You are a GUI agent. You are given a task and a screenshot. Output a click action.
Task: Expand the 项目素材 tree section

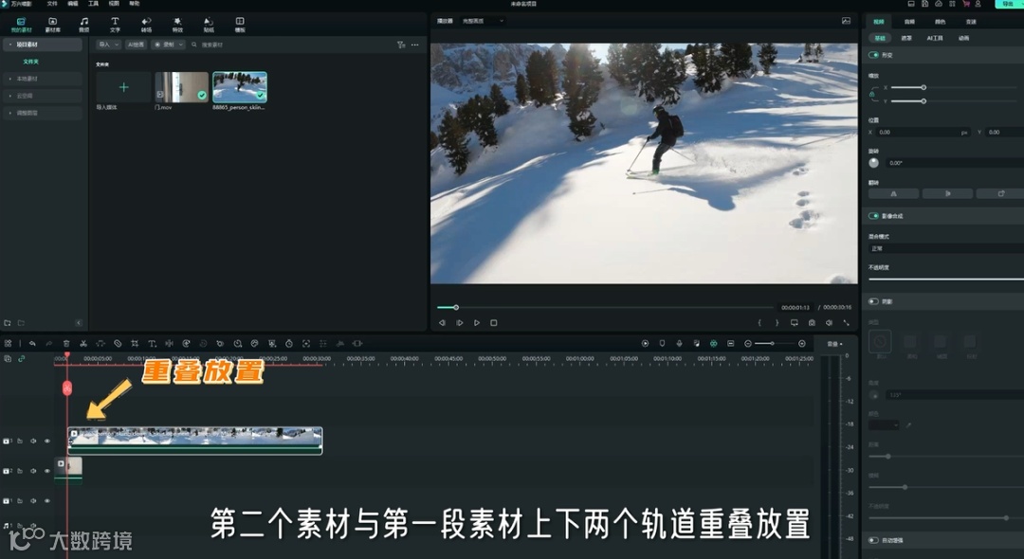coord(10,45)
